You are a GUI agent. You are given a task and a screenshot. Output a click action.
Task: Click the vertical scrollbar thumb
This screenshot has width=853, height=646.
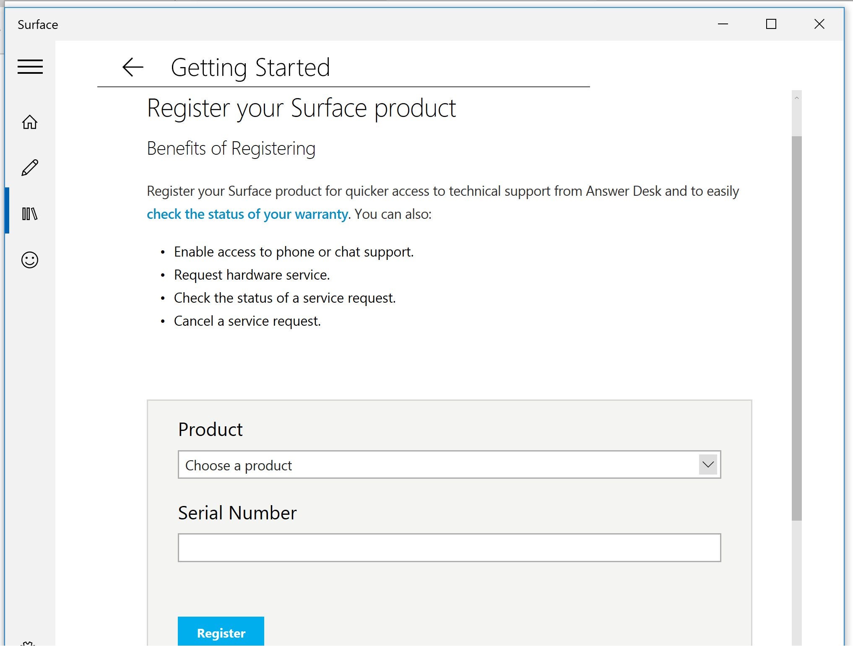click(x=796, y=327)
